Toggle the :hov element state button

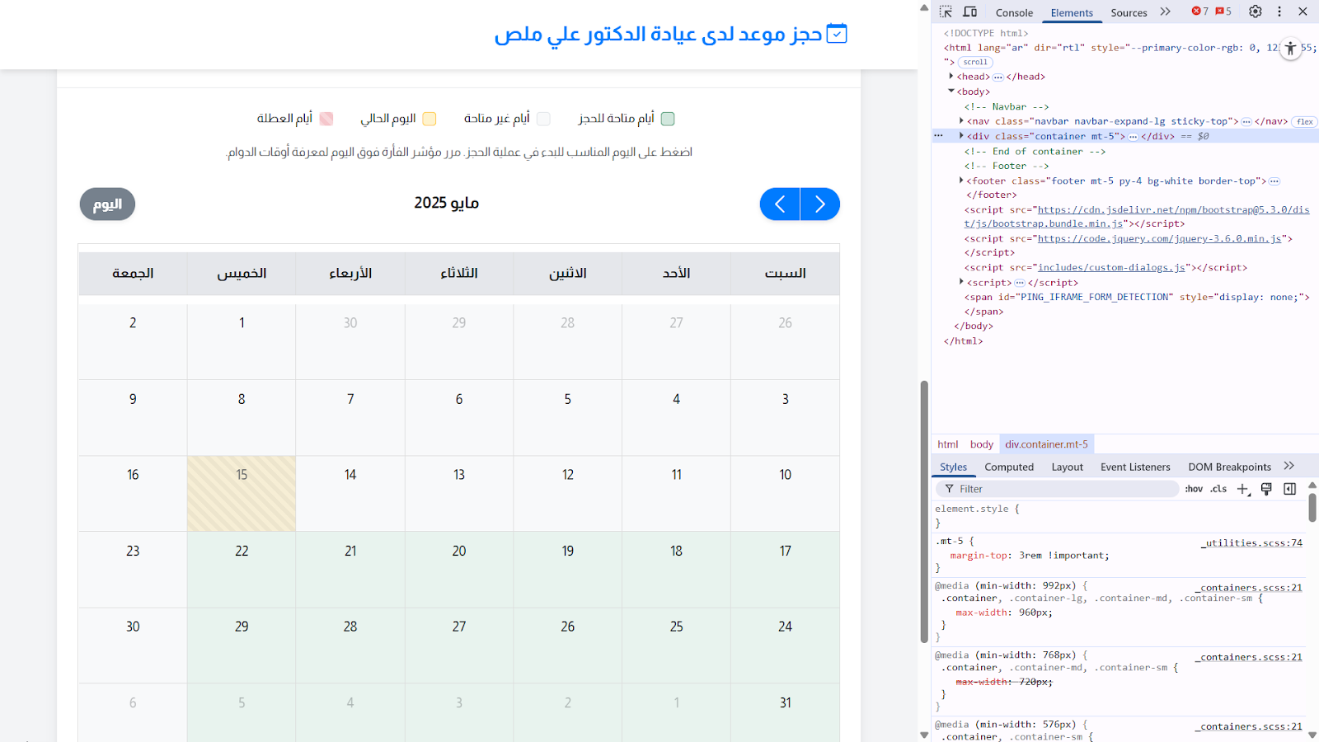click(x=1194, y=489)
